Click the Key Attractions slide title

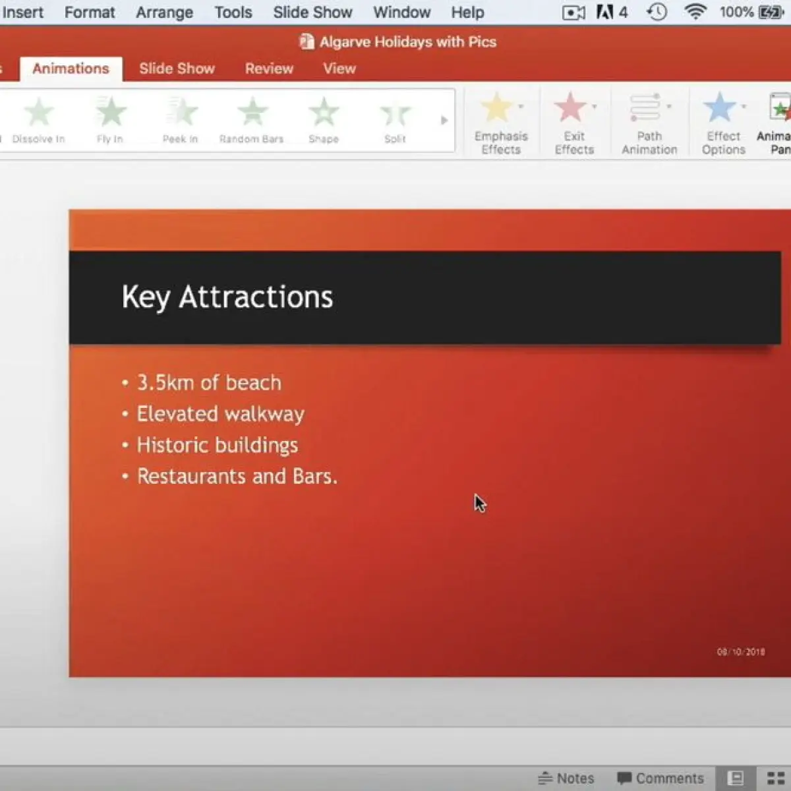coord(227,297)
